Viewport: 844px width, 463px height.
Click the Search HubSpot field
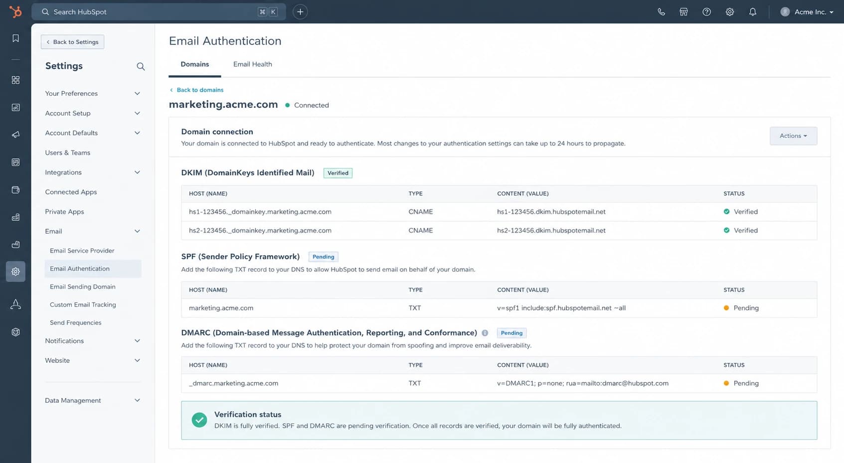(x=159, y=12)
